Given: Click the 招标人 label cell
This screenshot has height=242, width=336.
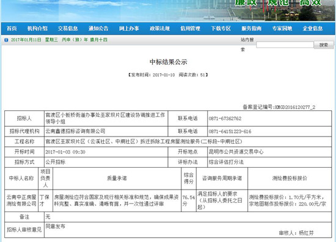Looking at the screenshot, I should pyautogui.click(x=24, y=118).
